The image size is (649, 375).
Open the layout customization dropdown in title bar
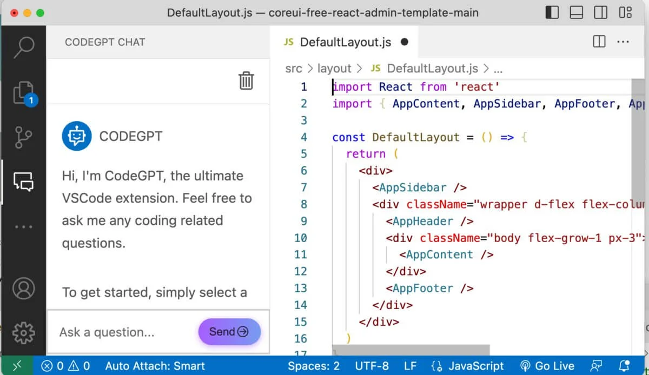625,12
